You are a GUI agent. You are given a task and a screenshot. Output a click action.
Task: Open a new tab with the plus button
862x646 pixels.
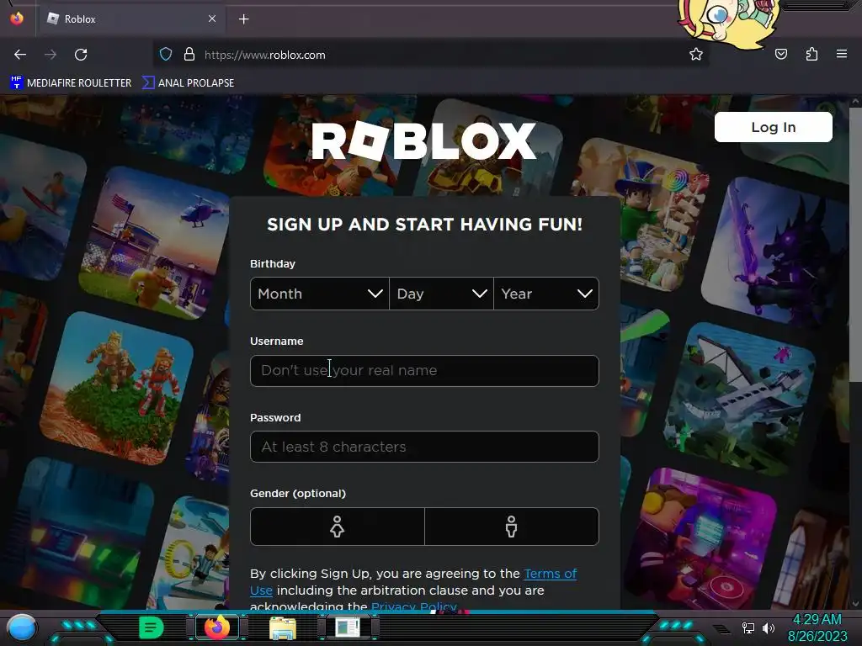point(243,19)
